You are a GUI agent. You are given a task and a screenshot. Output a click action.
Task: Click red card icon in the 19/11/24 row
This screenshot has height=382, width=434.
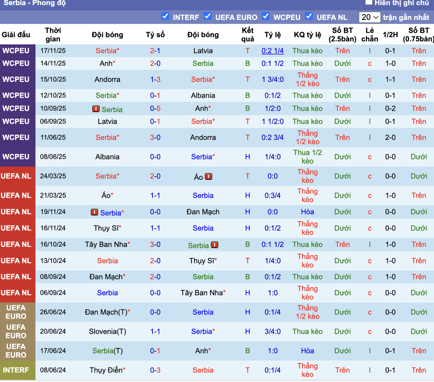pyautogui.click(x=95, y=212)
